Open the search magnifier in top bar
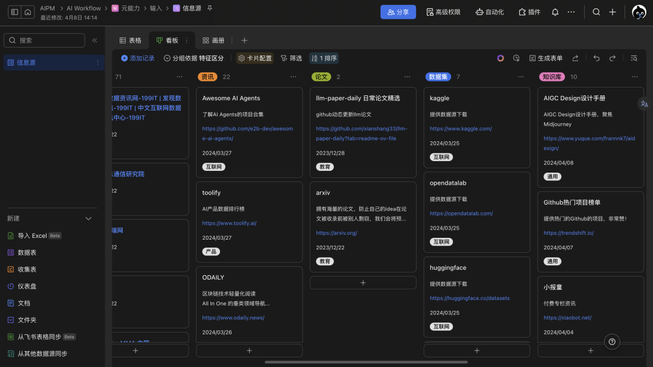 coord(596,12)
